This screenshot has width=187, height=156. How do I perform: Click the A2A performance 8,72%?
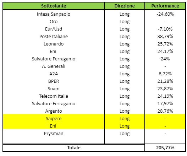[x=165, y=74]
